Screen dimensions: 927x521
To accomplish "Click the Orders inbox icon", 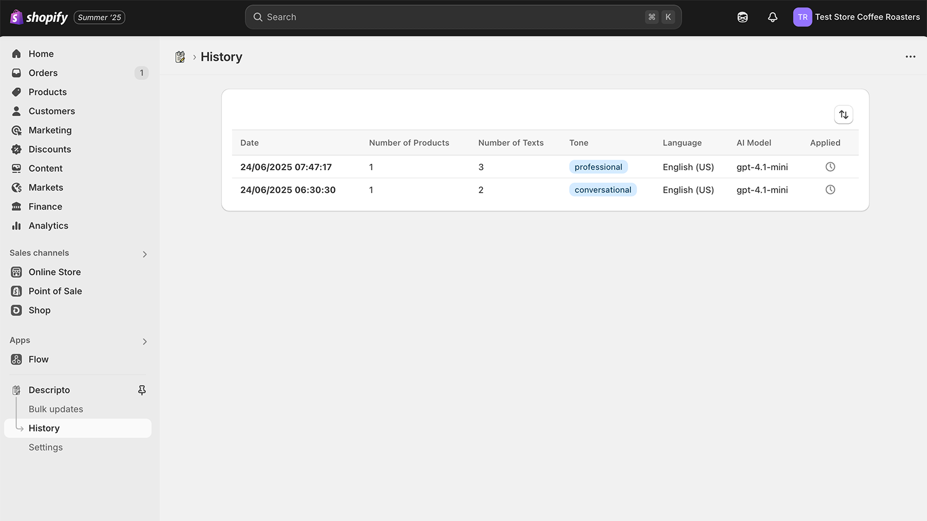I will coord(16,73).
